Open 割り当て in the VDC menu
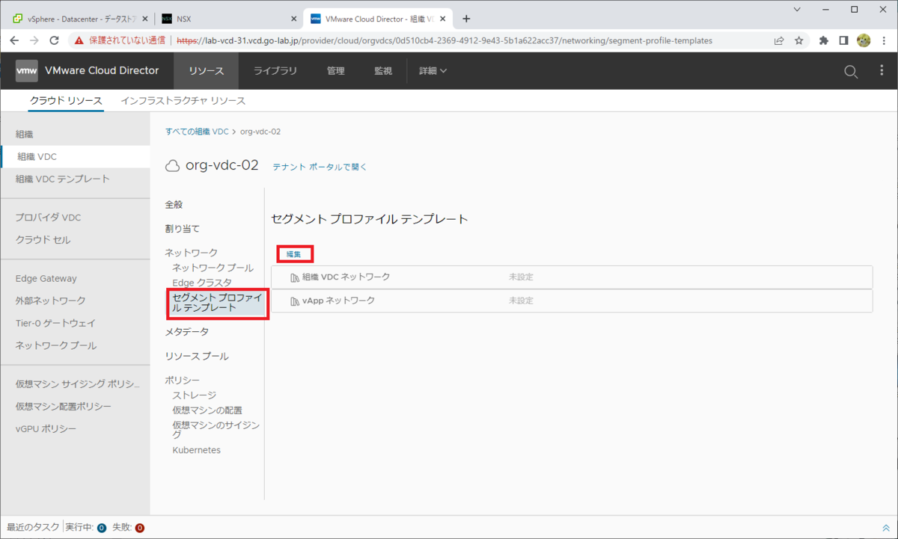 (183, 229)
